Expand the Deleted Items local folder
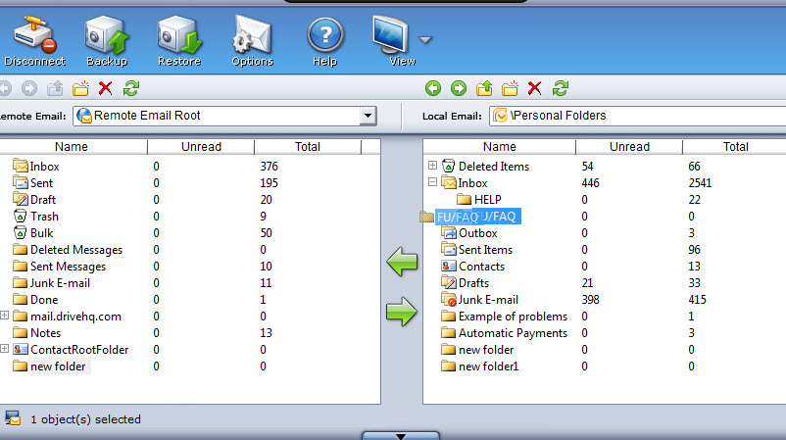 click(x=432, y=167)
